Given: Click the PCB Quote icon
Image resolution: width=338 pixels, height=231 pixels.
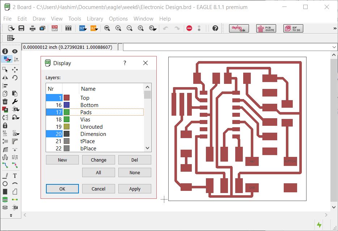Looking at the screenshot, I should coord(266,29).
